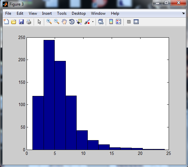Select the histogram bar reaching about 197
The height and width of the screenshot is (167, 188).
60,105
